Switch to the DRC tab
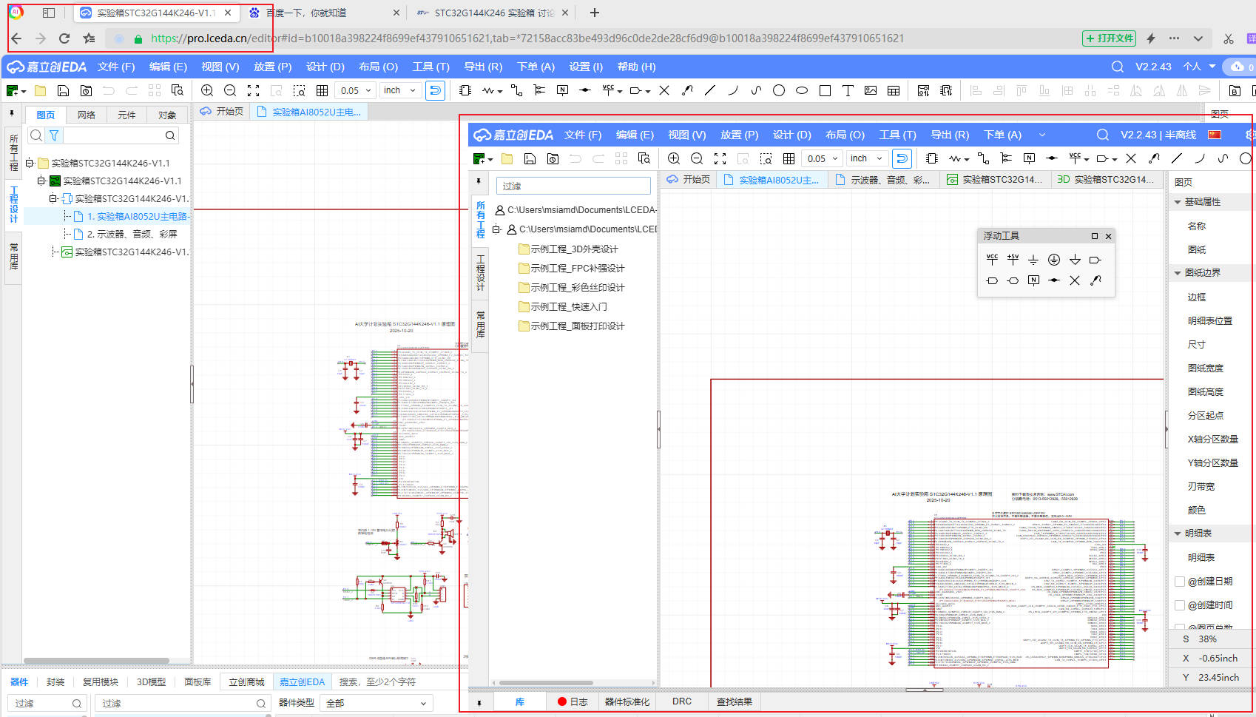Viewport: 1256px width, 717px height. [681, 701]
